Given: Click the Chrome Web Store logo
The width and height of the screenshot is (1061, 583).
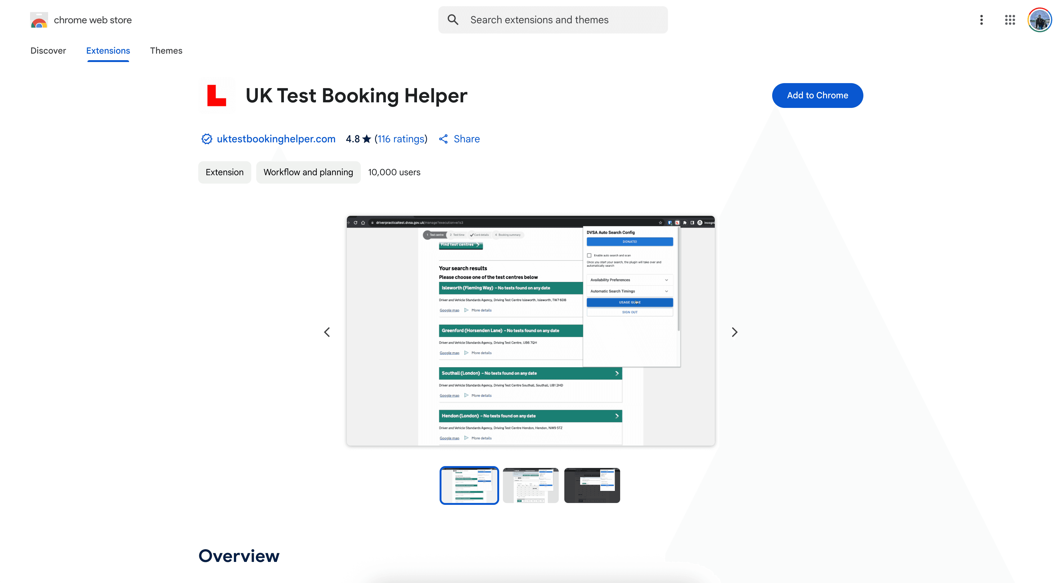Looking at the screenshot, I should tap(39, 20).
